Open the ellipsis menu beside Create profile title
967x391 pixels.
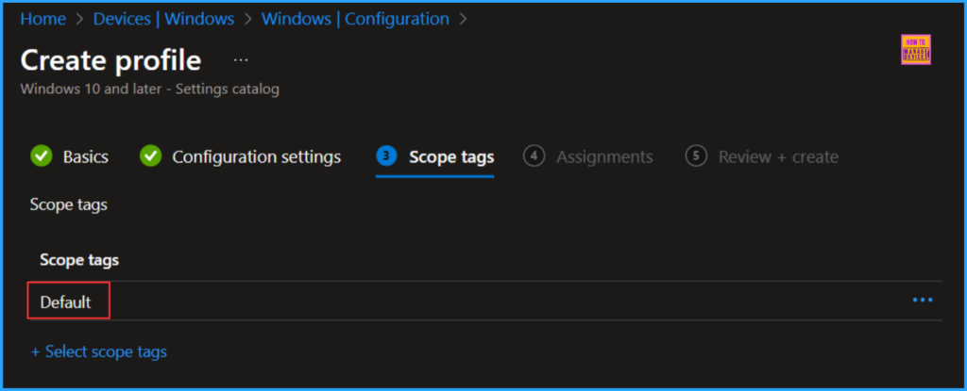tap(241, 60)
